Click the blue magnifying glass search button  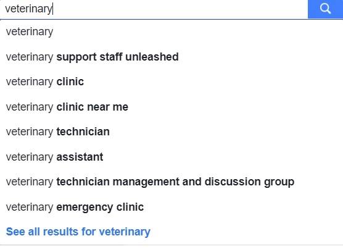tap(325, 9)
